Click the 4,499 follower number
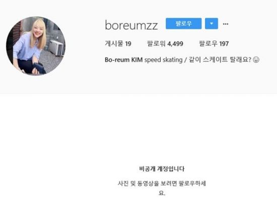The width and height of the screenshot is (277, 218). pos(175,44)
